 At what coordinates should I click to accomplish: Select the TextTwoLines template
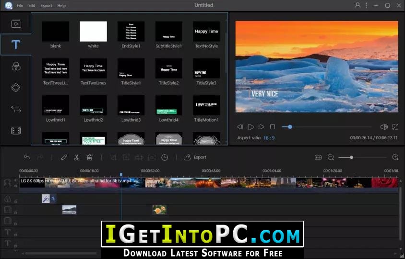tap(93, 72)
